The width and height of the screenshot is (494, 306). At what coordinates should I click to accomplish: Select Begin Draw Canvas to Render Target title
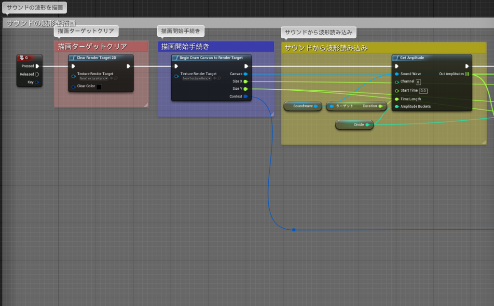(211, 58)
